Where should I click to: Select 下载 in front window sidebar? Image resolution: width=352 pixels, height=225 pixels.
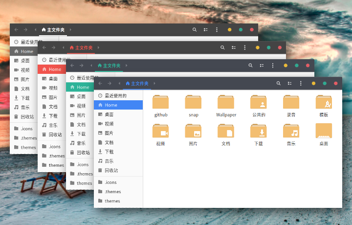[x=118, y=152]
